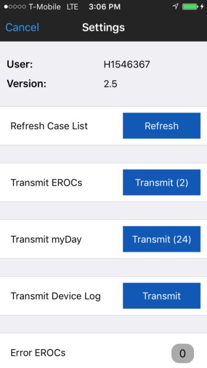Viewport: 207px width, 368px height.
Task: Click the battery icon in status bar
Action: click(190, 6)
